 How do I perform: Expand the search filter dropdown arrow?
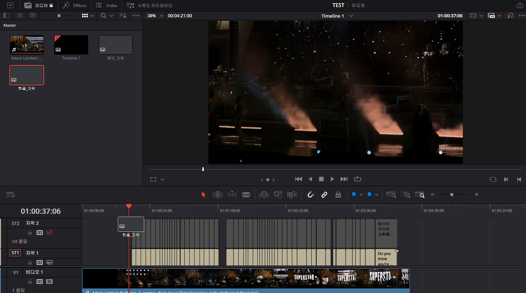[x=111, y=15]
